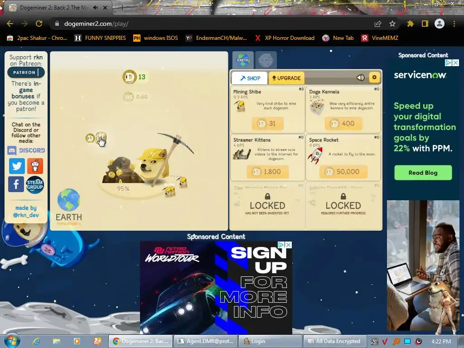
Task: Open the Chrome three-dot menu
Action: point(454,24)
